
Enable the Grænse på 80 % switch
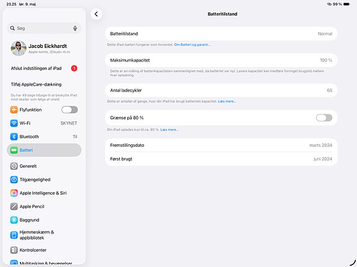(324, 118)
